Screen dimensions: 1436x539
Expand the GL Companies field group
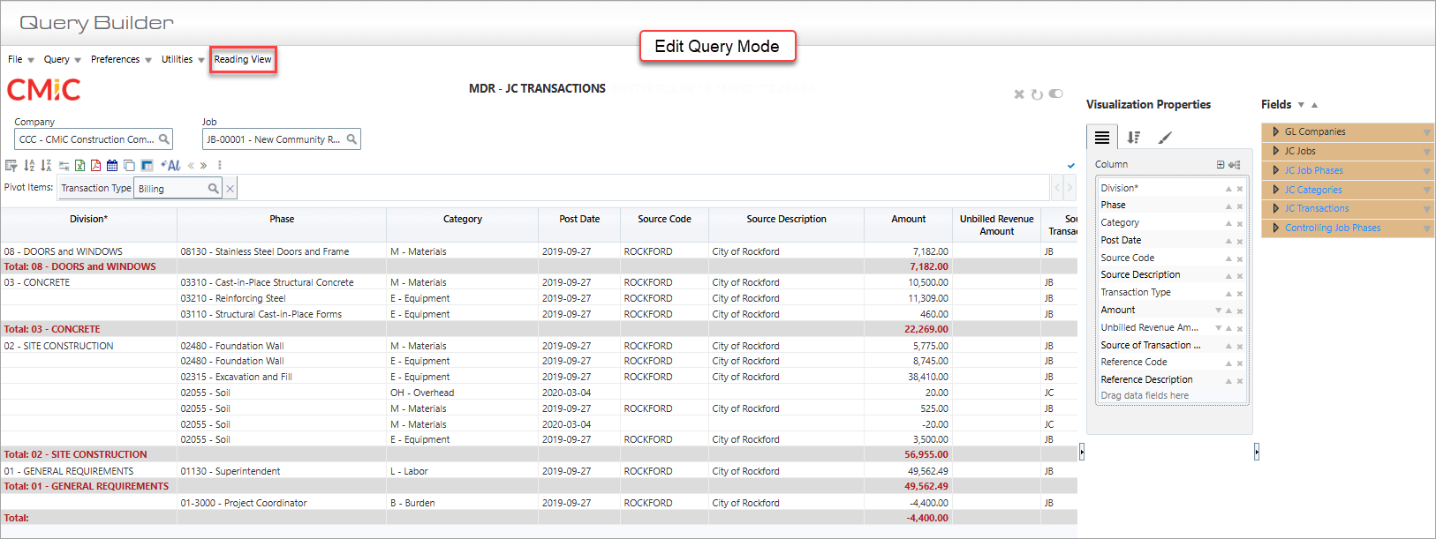coord(1275,131)
